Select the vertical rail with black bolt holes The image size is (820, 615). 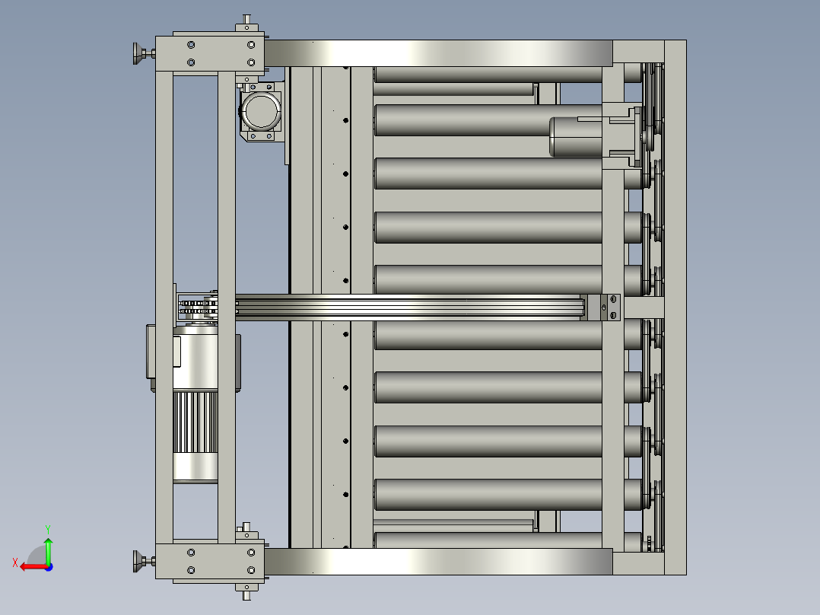[x=335, y=307]
